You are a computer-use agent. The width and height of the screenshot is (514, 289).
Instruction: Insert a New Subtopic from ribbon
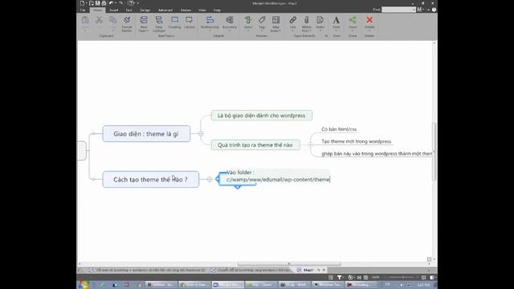click(x=159, y=24)
